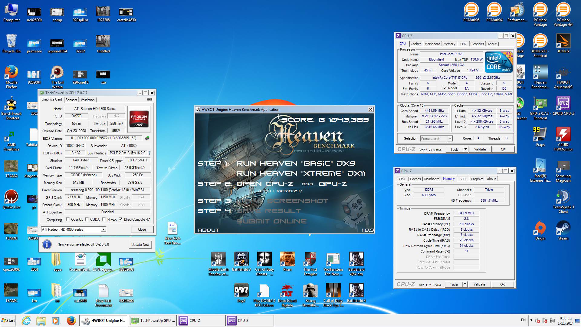Image resolution: width=581 pixels, height=327 pixels.
Task: Open Samsung Magician desktop icon
Action: point(563,171)
